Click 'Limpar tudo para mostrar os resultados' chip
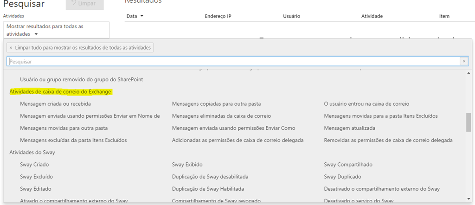 pyautogui.click(x=80, y=48)
